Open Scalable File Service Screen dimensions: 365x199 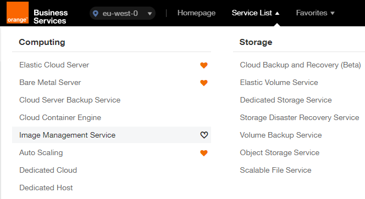coord(275,170)
